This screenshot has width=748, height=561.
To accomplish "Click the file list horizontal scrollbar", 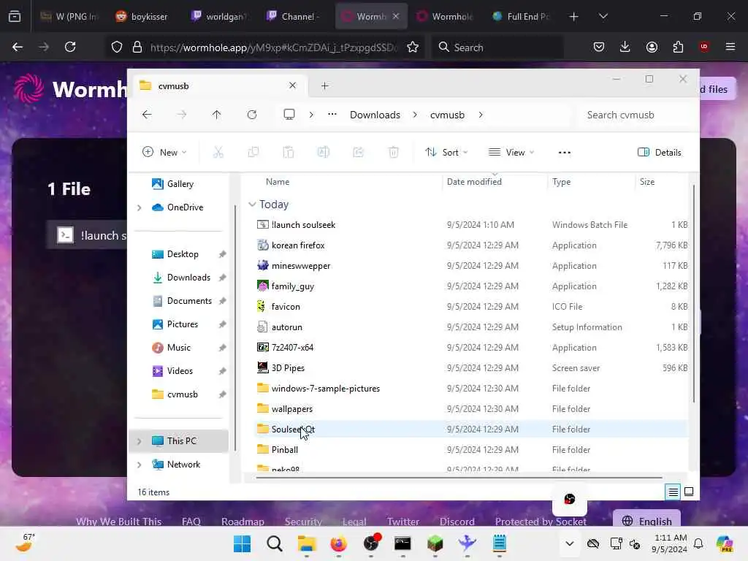I will 459,478.
